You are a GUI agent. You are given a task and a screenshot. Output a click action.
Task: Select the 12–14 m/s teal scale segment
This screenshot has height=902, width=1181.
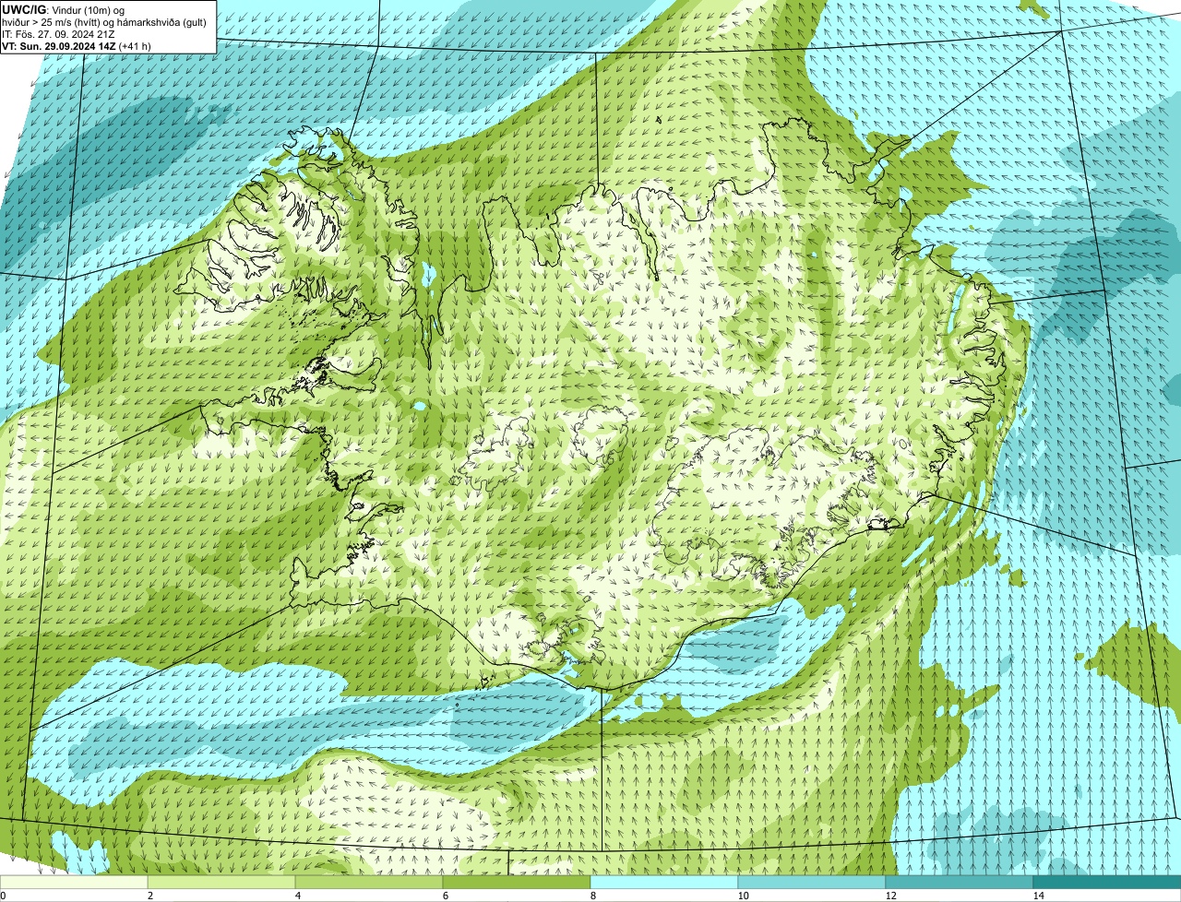[x=960, y=882]
